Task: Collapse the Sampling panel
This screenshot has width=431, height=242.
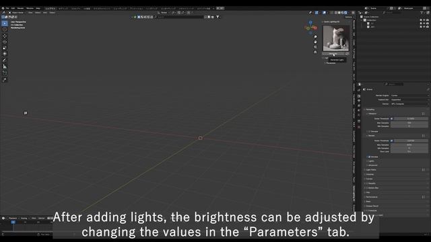Action: pyautogui.click(x=370, y=110)
